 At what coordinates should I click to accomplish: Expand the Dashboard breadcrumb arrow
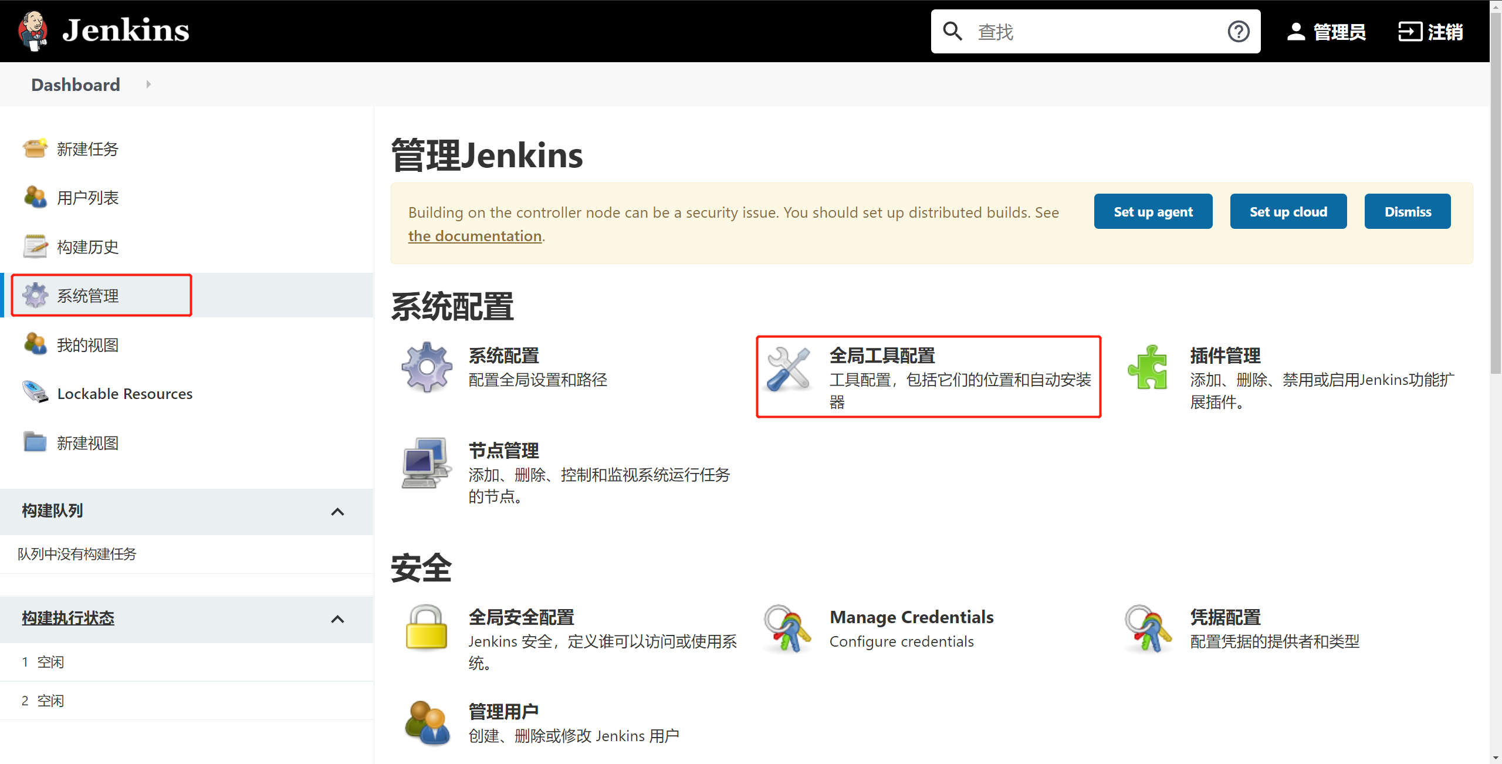pos(148,84)
